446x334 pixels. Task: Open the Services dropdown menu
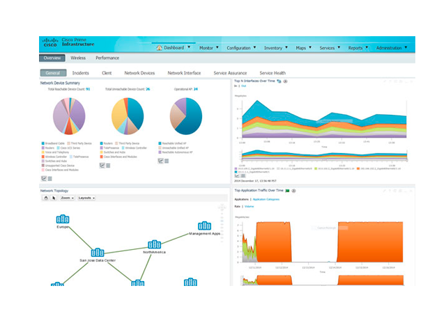click(x=330, y=48)
